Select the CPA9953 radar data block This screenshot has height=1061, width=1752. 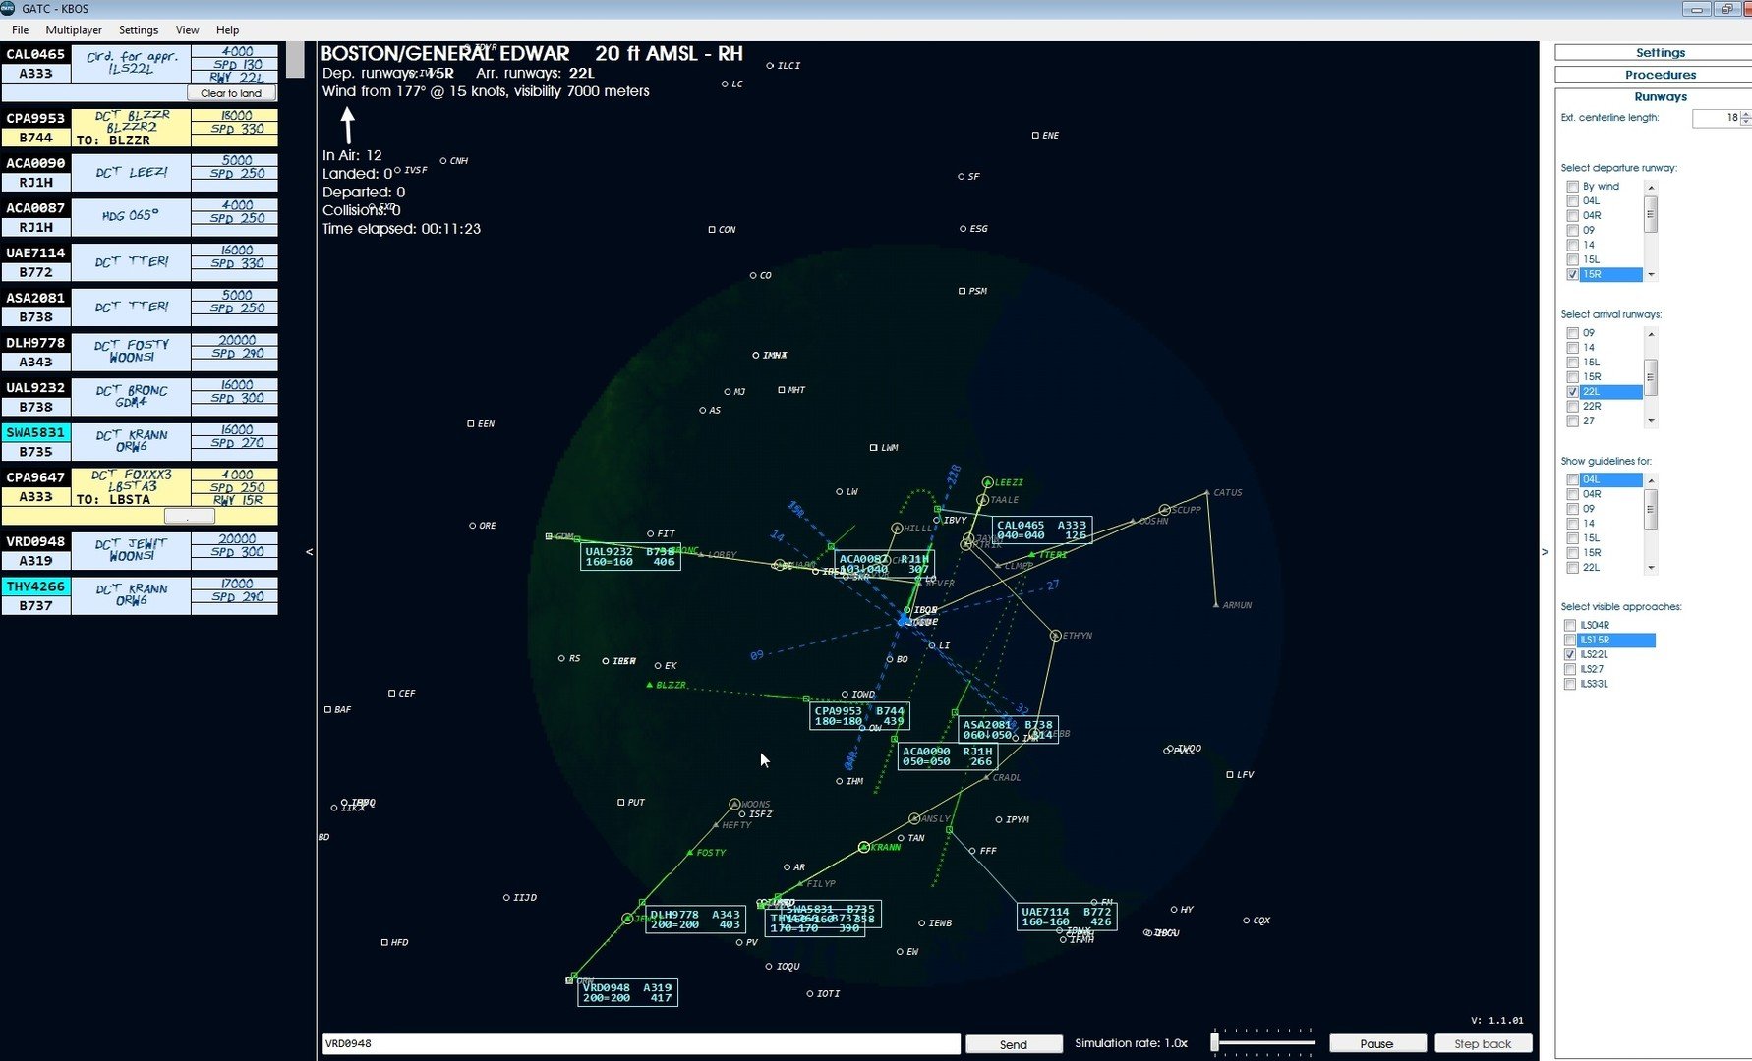(858, 716)
